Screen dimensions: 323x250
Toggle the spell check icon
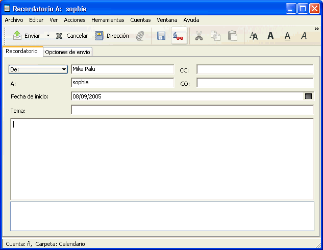click(179, 36)
